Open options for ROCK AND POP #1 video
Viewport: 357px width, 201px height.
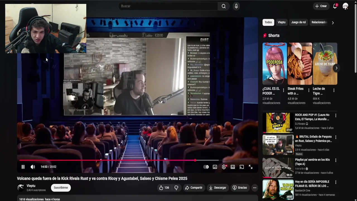point(336,115)
